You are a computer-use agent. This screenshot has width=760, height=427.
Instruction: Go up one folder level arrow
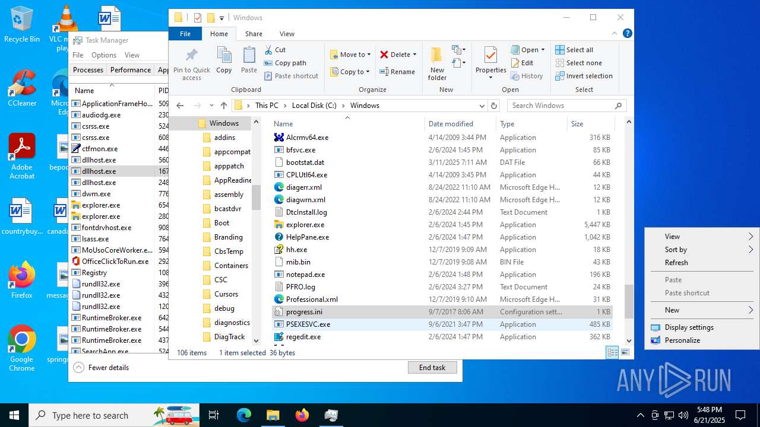(223, 106)
